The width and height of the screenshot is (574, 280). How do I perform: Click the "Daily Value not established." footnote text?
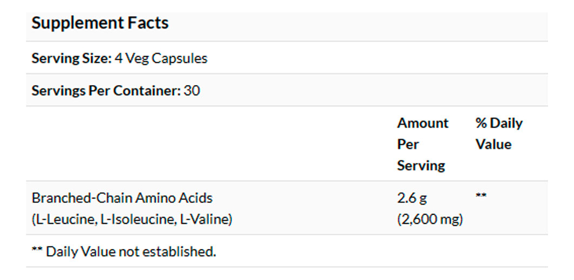pyautogui.click(x=131, y=251)
